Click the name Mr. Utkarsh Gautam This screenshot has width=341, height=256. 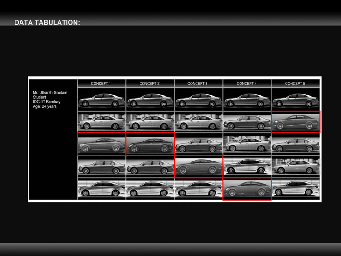50,93
